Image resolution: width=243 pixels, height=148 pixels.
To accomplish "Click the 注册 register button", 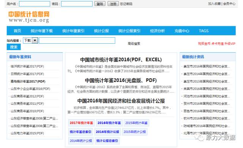I will click(x=113, y=4).
